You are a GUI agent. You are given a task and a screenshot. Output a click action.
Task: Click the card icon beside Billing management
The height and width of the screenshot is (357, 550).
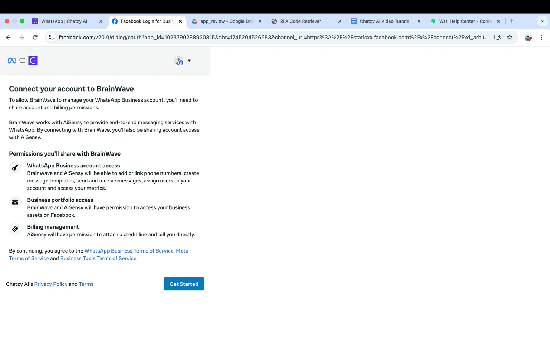pos(15,229)
